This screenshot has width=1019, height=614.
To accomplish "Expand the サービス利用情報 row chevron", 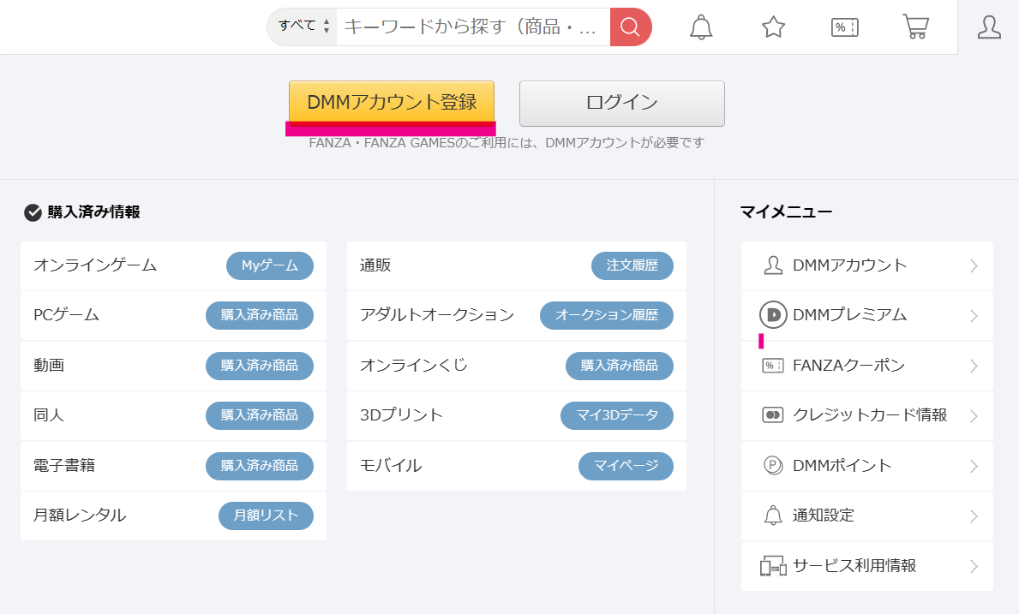I will pyautogui.click(x=974, y=566).
